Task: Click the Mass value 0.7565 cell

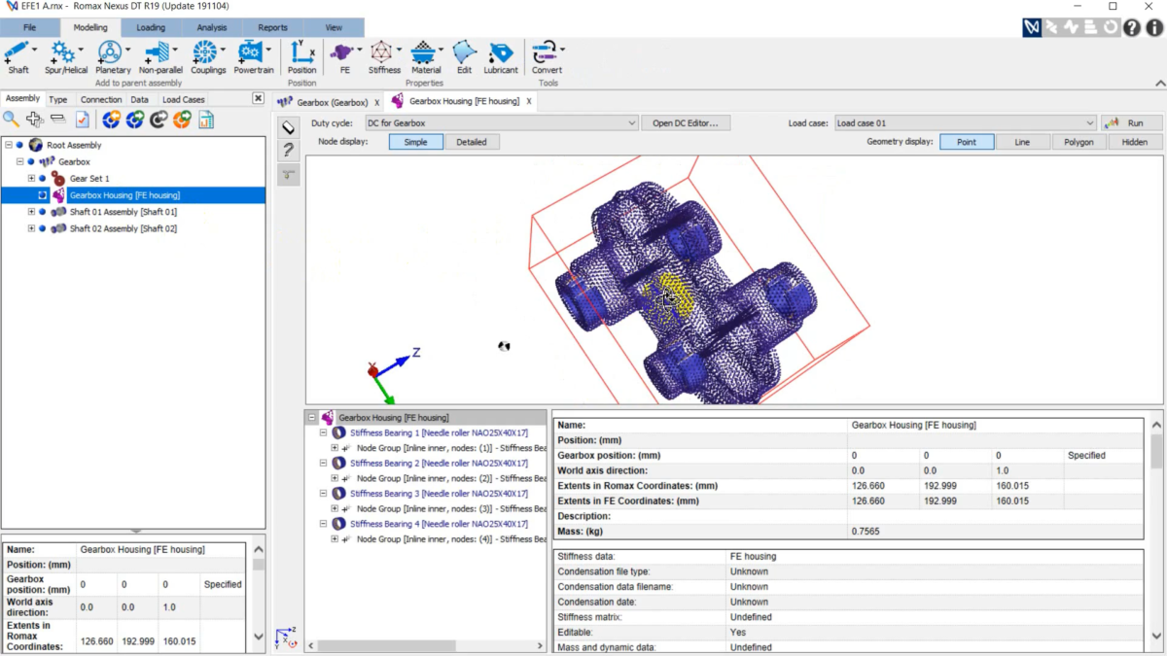Action: click(995, 532)
